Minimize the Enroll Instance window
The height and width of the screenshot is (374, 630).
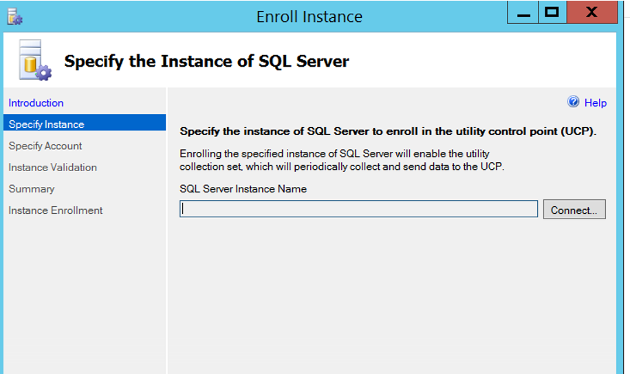point(523,12)
